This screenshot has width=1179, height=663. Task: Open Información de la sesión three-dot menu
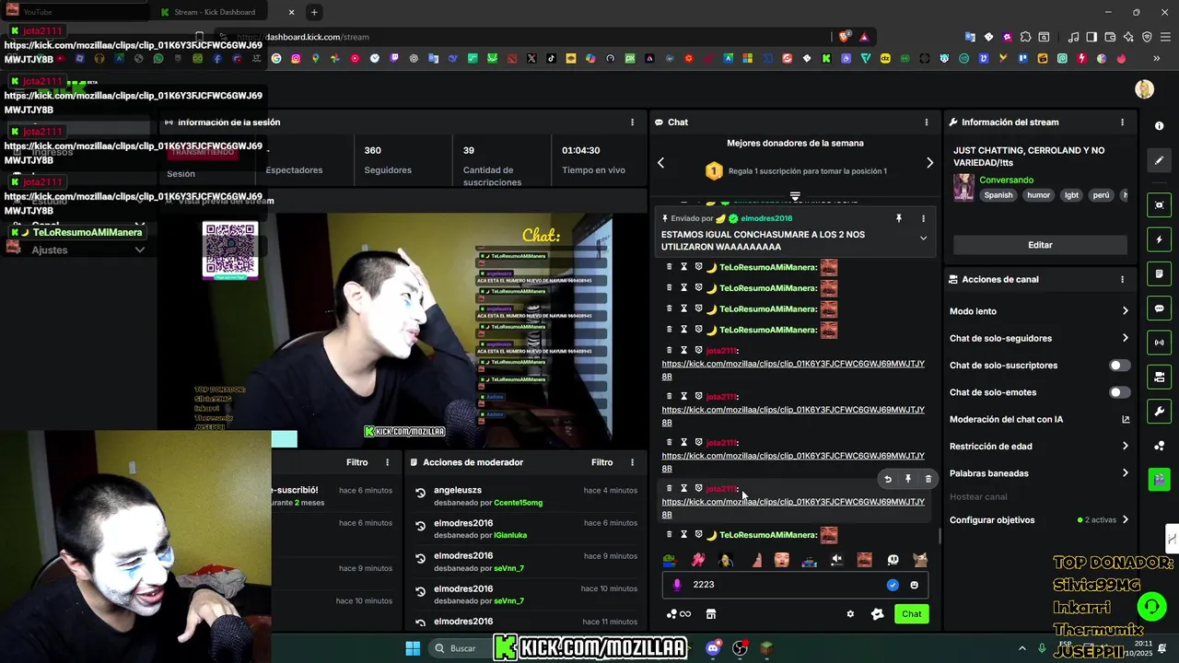pos(632,122)
